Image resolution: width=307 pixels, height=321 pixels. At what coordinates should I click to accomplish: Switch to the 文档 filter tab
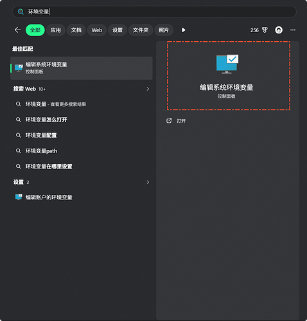76,30
